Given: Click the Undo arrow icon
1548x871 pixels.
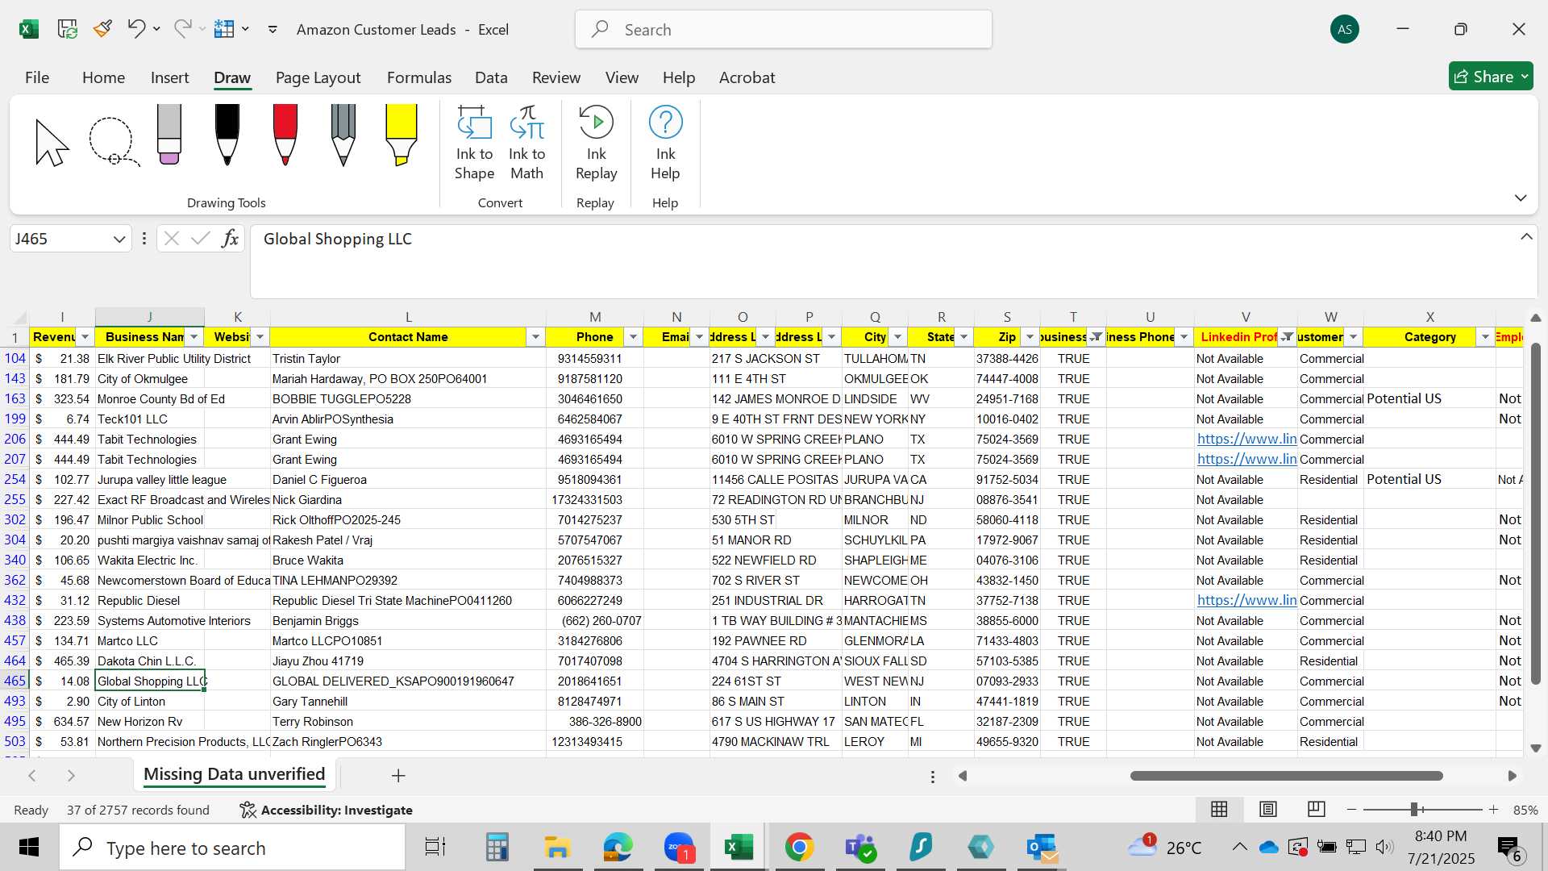Looking at the screenshot, I should click(135, 29).
